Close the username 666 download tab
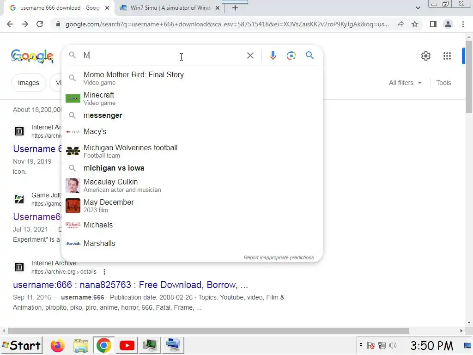 click(107, 8)
